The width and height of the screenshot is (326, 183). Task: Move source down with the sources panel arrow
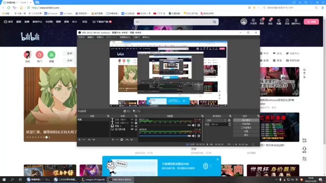pos(132,139)
